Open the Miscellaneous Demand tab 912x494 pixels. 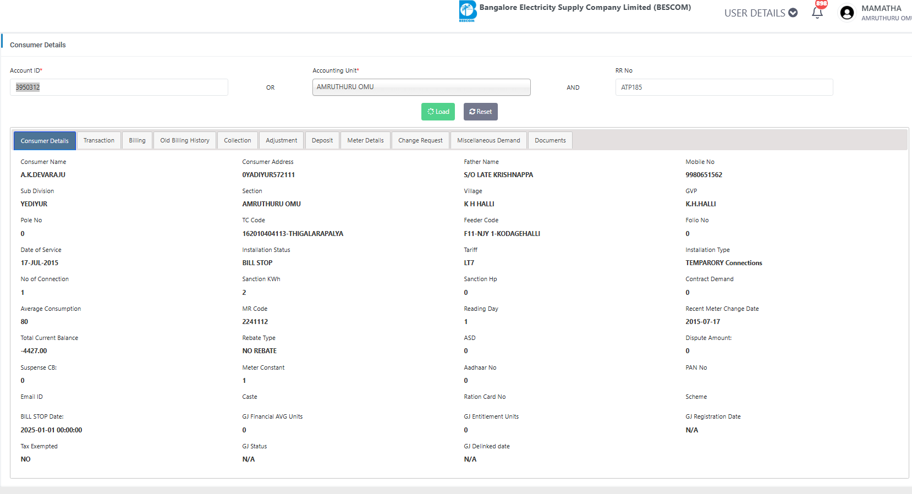[488, 140]
